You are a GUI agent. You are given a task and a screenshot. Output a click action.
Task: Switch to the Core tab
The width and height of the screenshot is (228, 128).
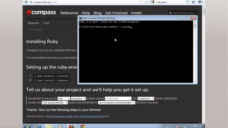46,23
